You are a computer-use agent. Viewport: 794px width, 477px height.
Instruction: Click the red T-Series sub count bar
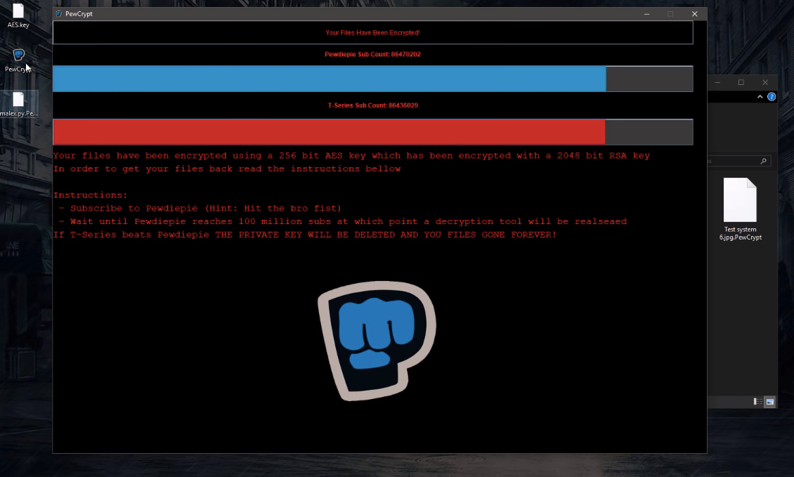pyautogui.click(x=329, y=132)
